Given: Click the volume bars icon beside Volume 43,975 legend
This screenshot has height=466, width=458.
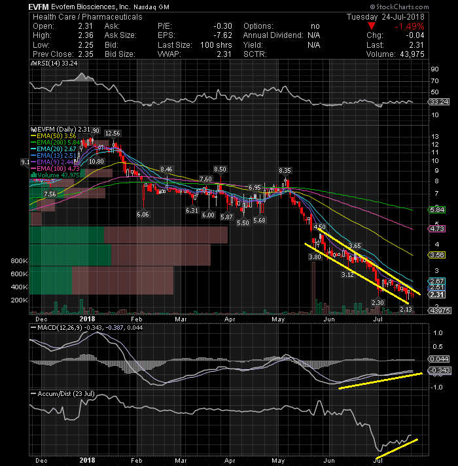Looking at the screenshot, I should 33,175.
